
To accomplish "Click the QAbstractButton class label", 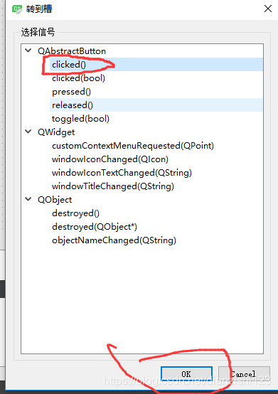I will tap(72, 51).
